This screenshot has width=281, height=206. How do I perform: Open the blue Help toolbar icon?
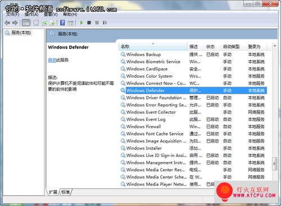(62, 23)
